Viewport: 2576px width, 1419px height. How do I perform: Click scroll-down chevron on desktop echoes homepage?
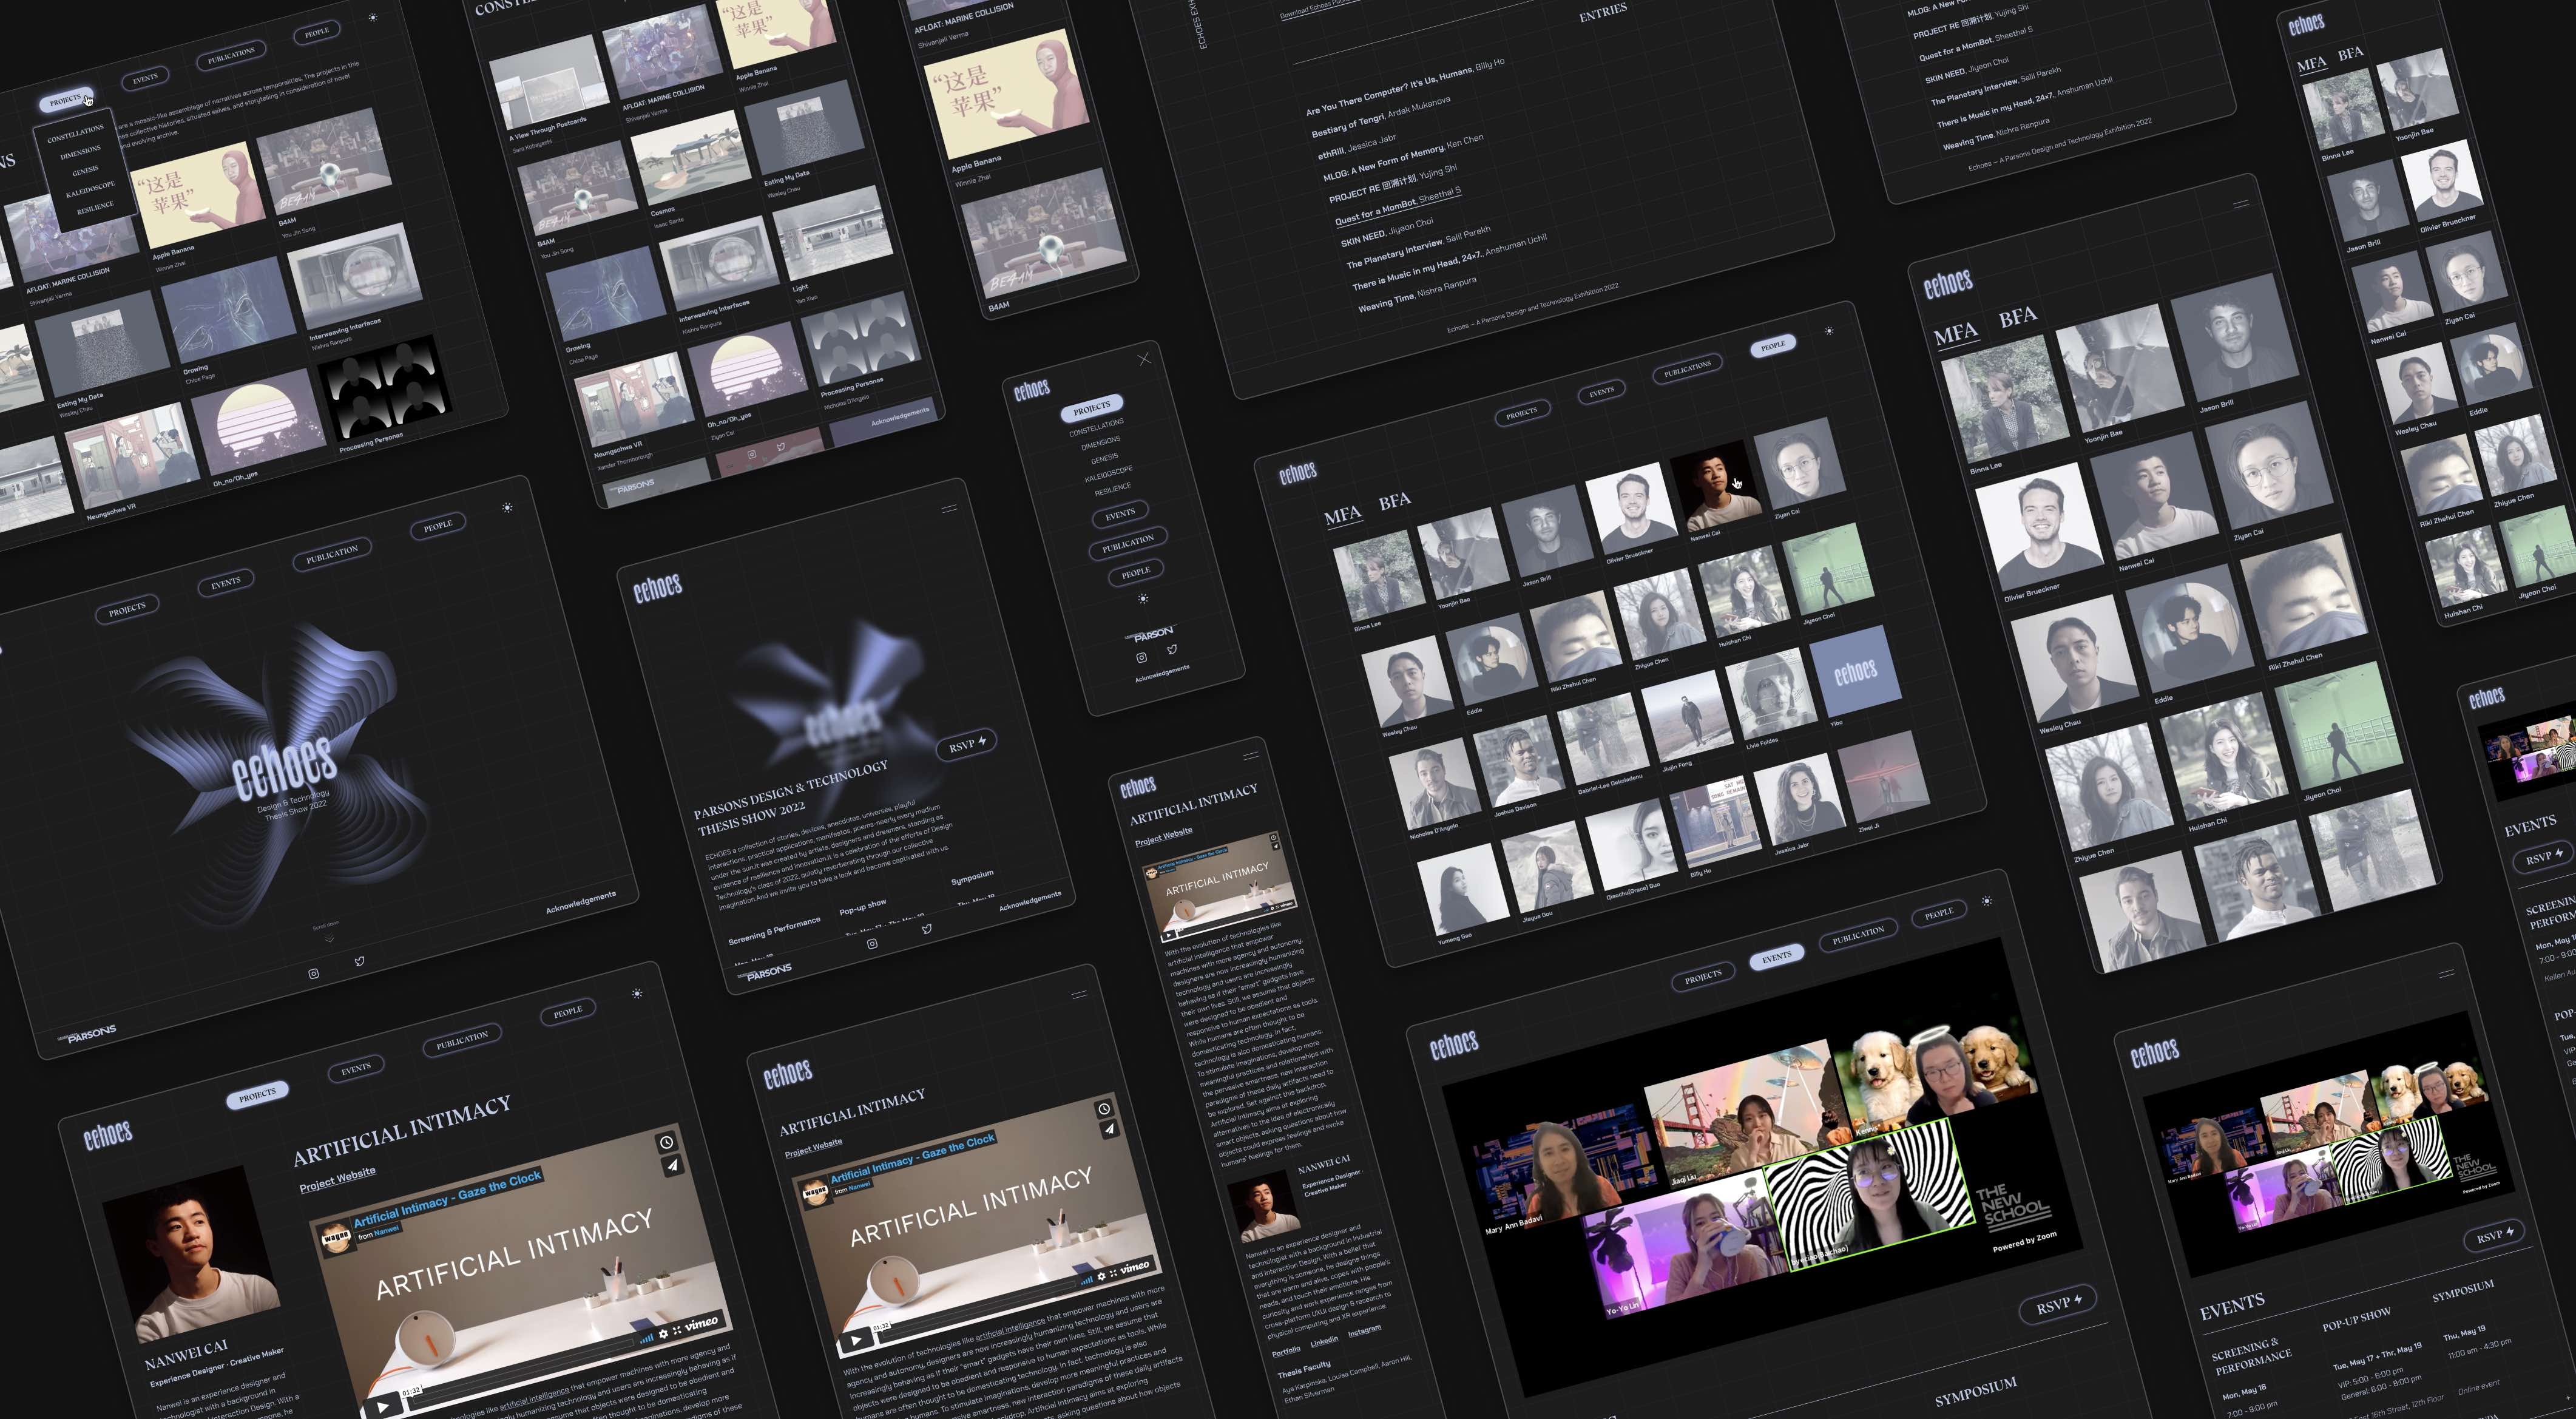329,939
